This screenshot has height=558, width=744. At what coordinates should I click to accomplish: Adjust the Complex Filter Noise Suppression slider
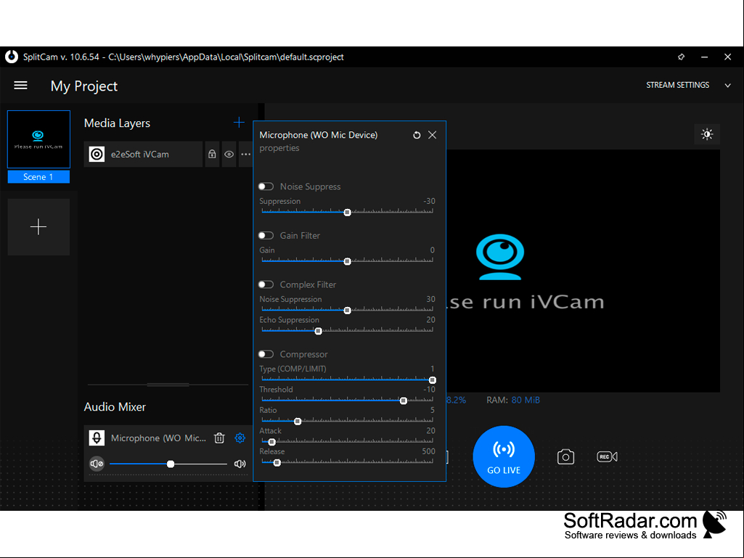click(x=348, y=311)
